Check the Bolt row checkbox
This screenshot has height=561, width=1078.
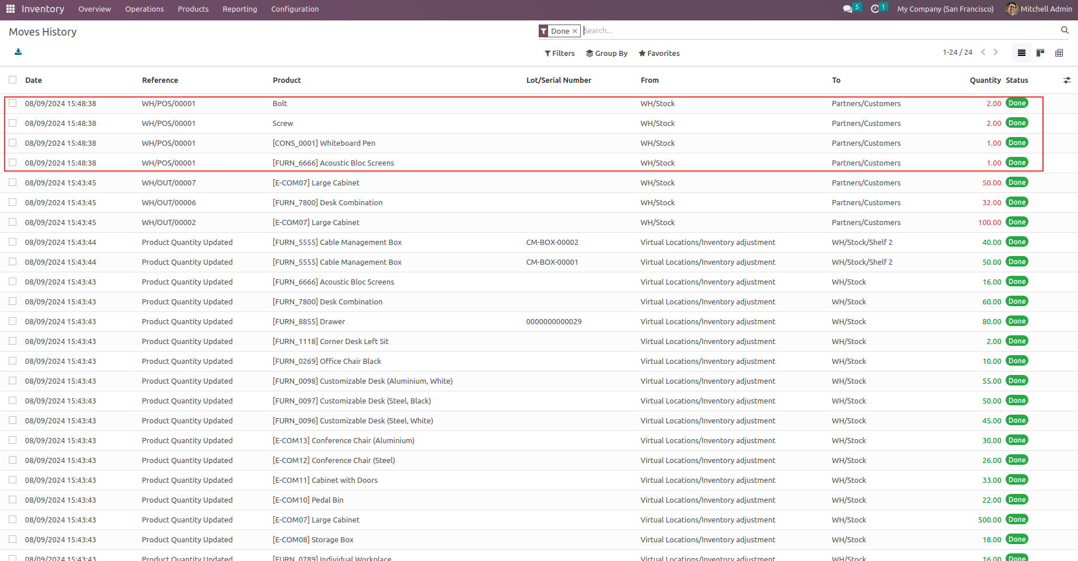point(13,103)
